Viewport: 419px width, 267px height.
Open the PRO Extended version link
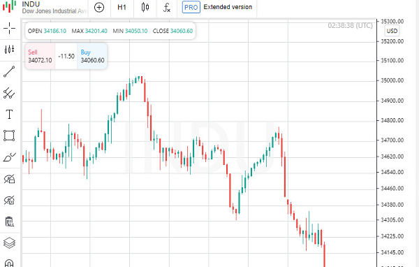click(x=217, y=7)
